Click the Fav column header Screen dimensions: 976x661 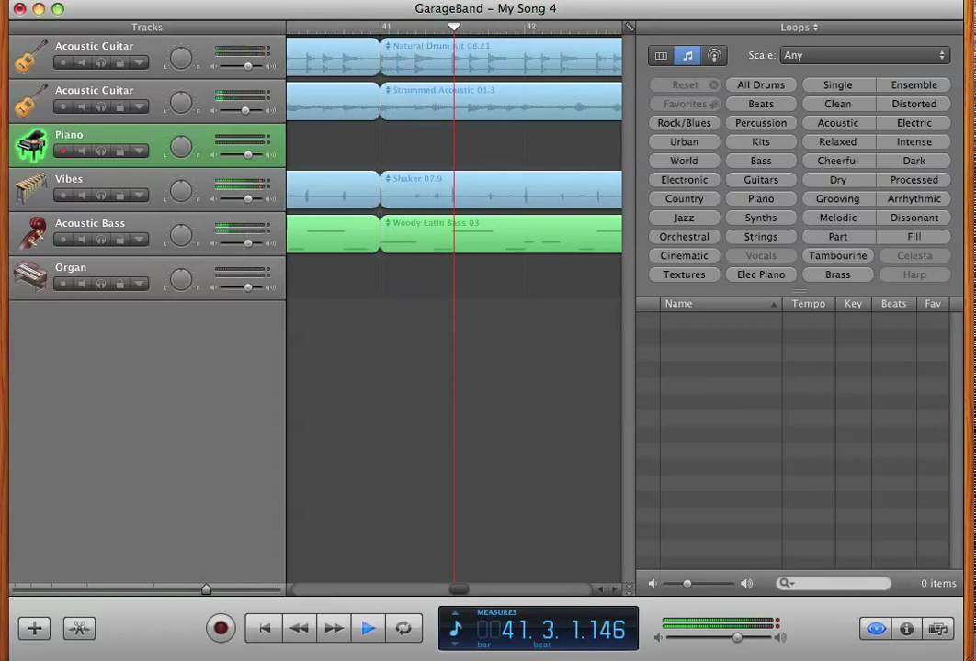[x=933, y=304]
